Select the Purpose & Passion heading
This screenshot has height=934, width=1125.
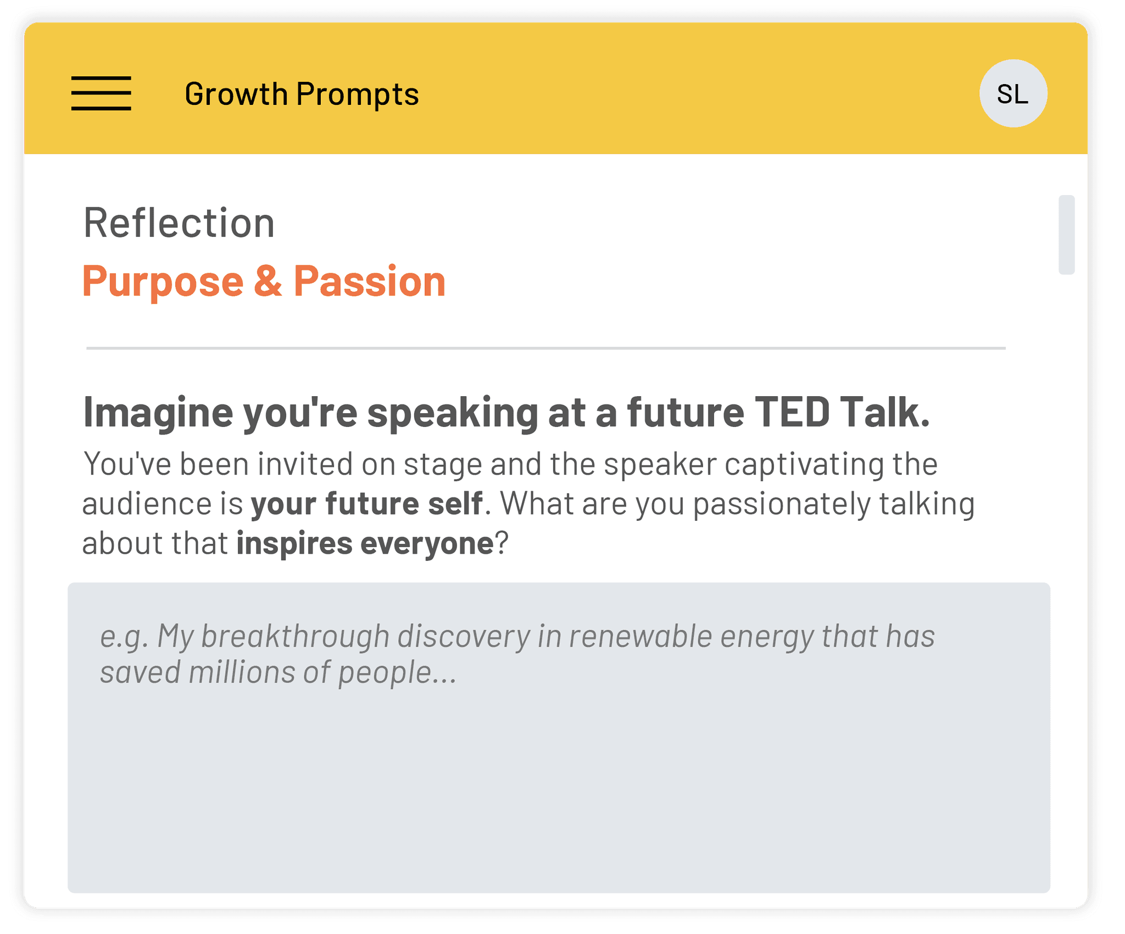coord(264,281)
